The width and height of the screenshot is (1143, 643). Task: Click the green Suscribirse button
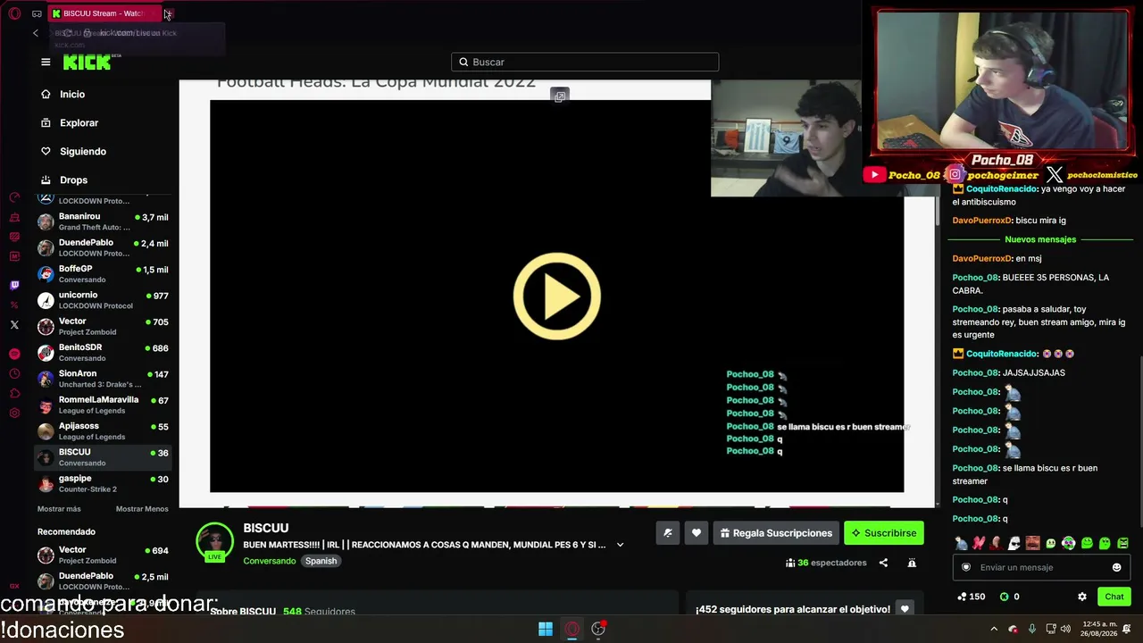[884, 533]
